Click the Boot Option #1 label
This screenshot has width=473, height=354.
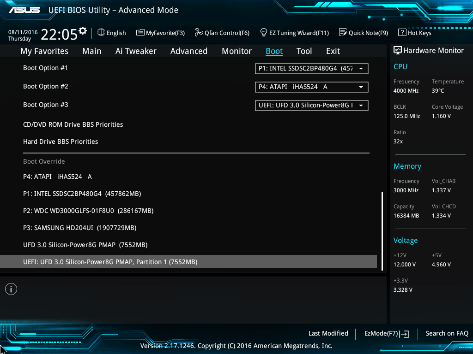[46, 68]
